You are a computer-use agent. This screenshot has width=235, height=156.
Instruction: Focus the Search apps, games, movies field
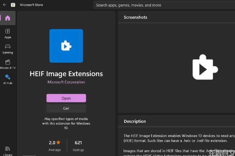tap(164, 5)
